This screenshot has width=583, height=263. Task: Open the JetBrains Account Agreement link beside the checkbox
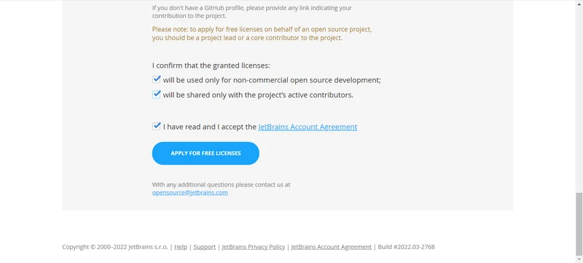point(308,127)
